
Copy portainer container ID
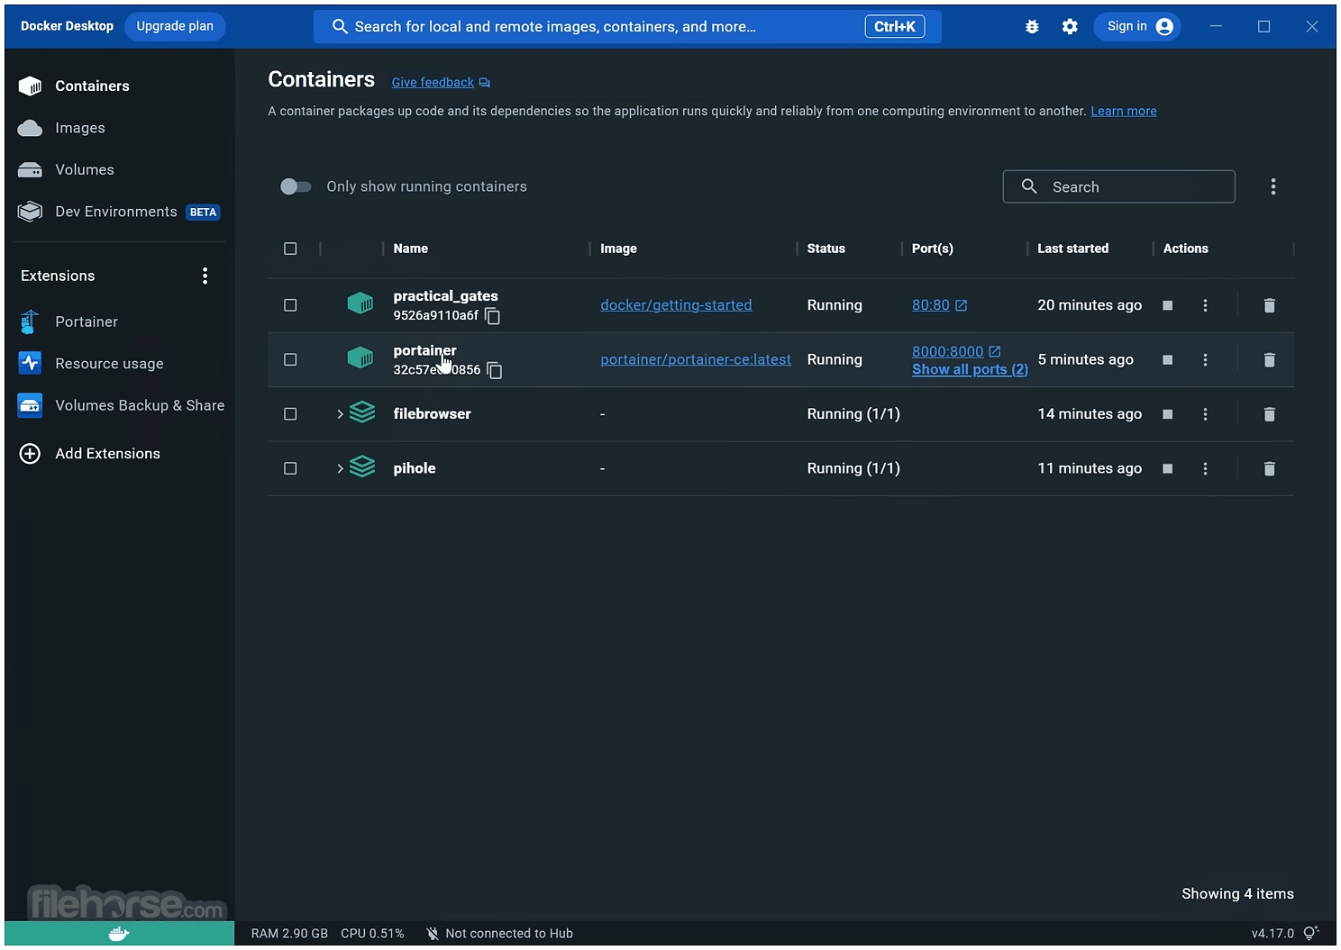(494, 370)
